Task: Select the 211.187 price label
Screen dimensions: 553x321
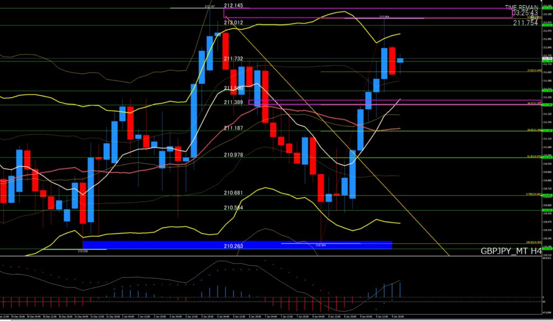Action: coord(233,128)
